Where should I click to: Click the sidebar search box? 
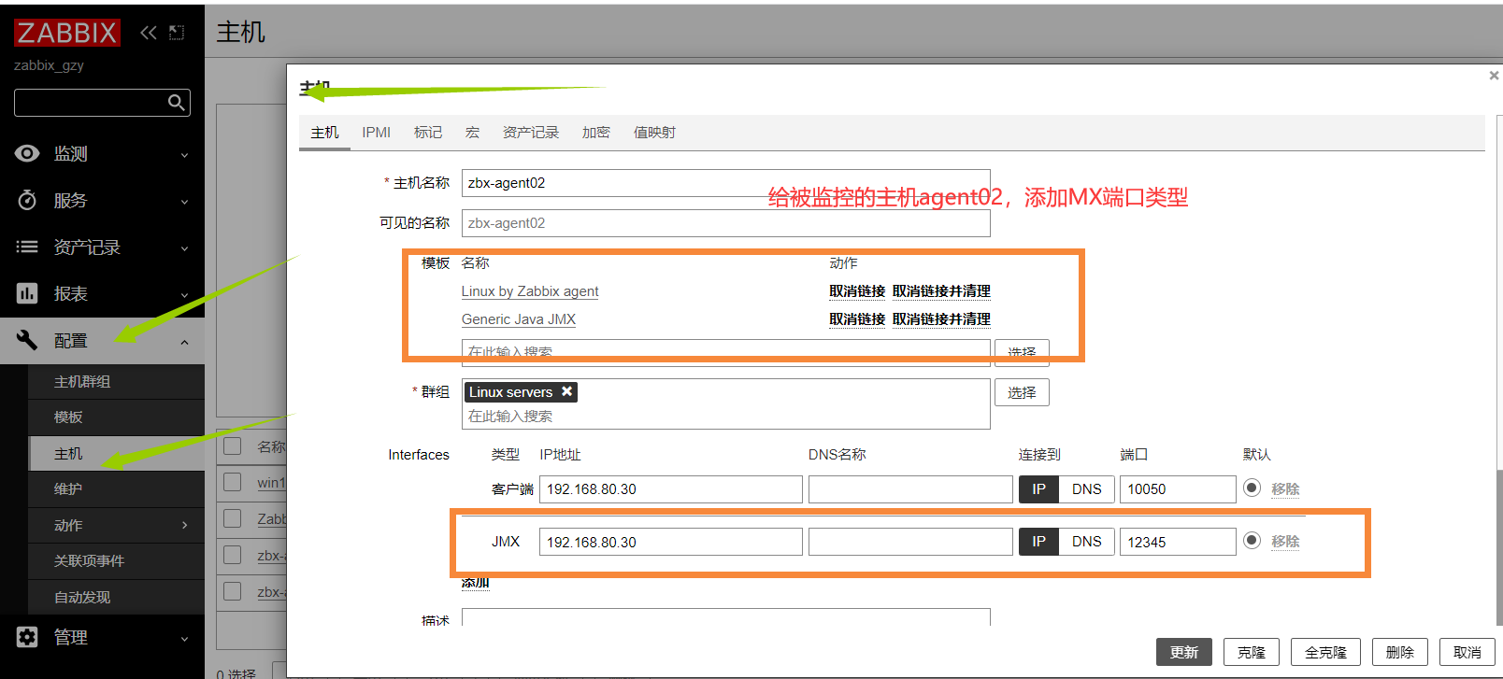(102, 103)
